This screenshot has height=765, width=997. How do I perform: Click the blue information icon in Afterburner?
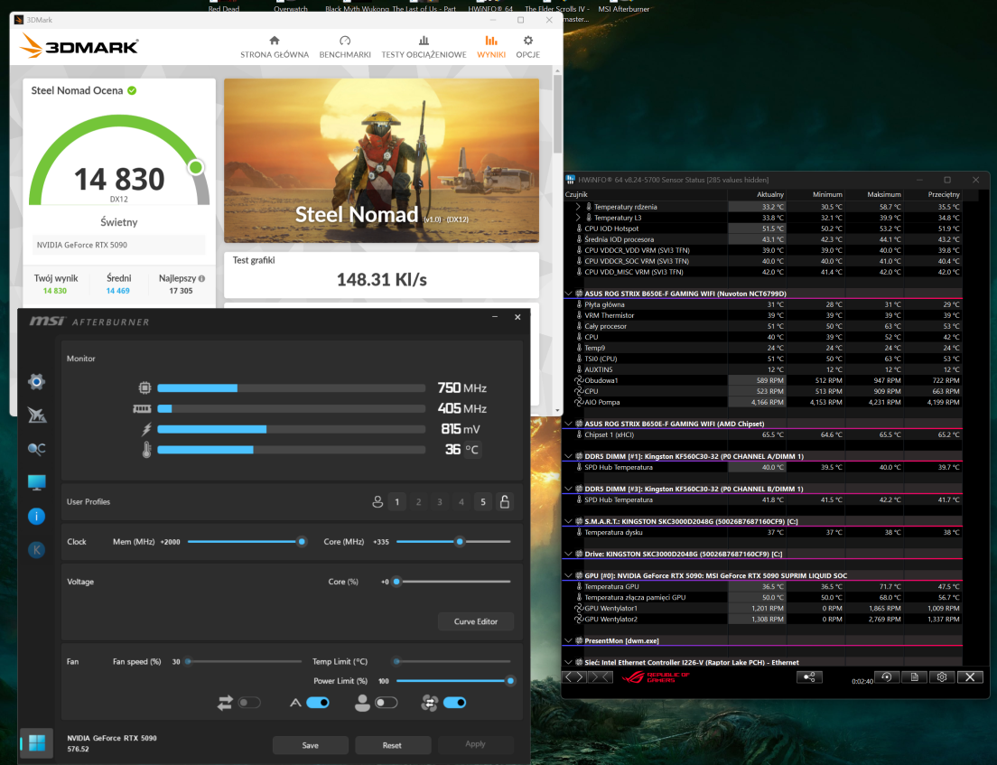(36, 517)
